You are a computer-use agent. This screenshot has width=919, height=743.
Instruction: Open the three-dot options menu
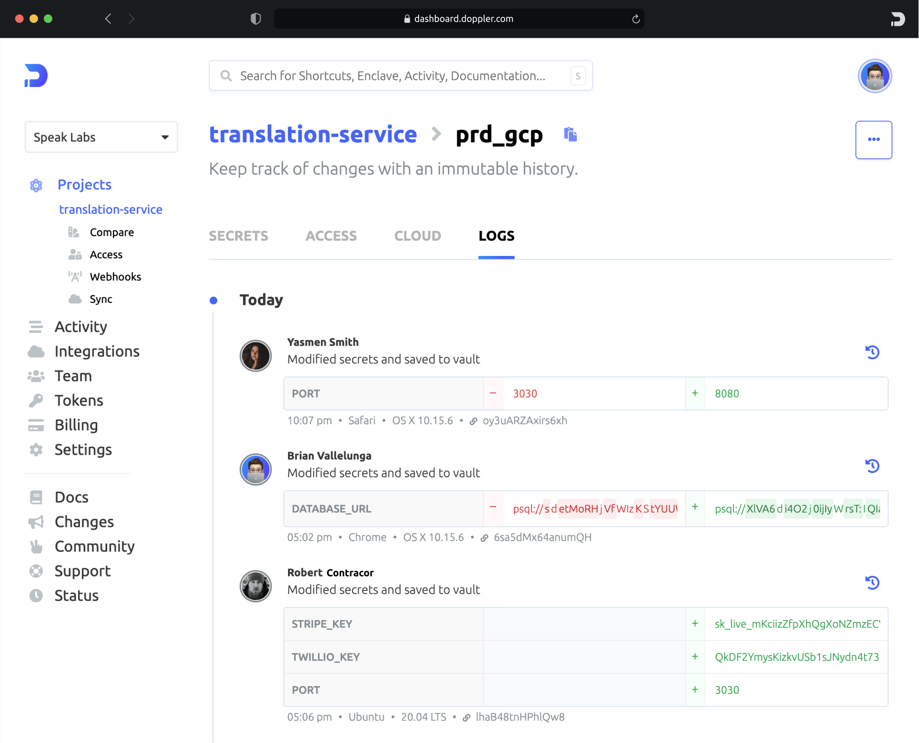[874, 140]
